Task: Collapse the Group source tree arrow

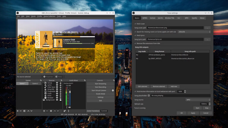Action: tap(43, 83)
